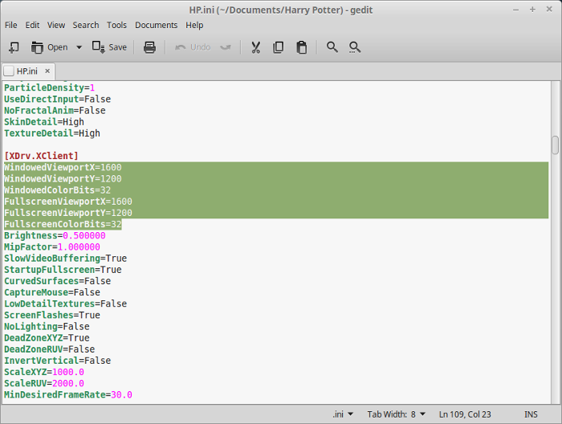
Task: Click the UseDirectInput=False line
Action: pos(57,100)
